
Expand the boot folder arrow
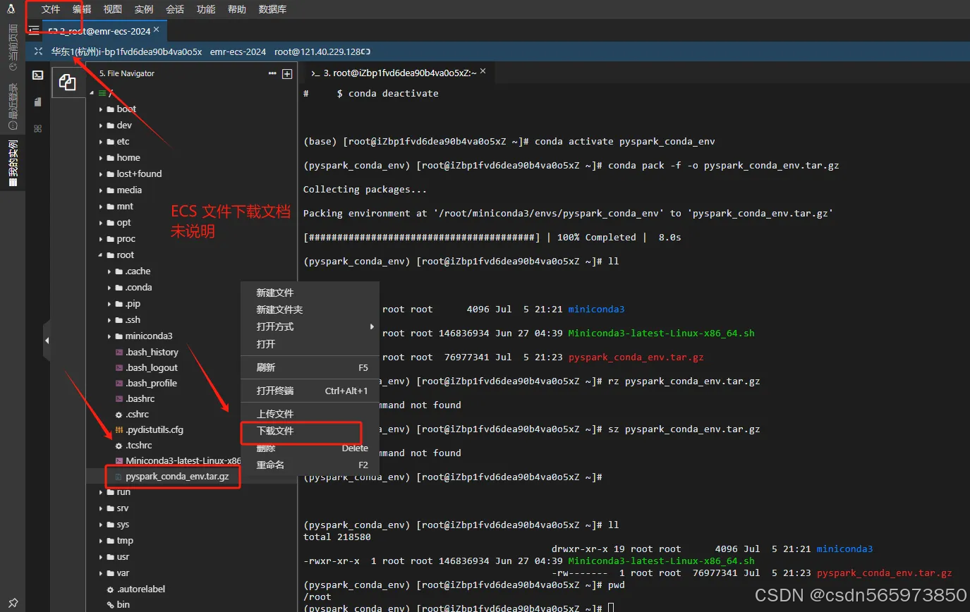(x=101, y=109)
